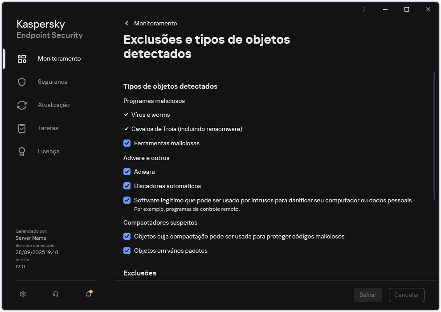The height and width of the screenshot is (312, 441).
Task: Save changes with the Salvar button
Action: click(x=368, y=295)
